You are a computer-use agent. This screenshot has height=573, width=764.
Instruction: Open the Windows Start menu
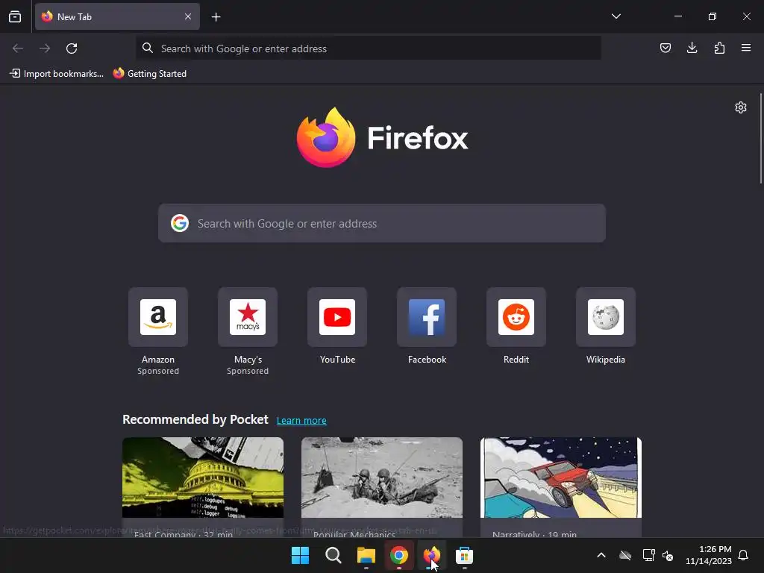click(x=300, y=555)
